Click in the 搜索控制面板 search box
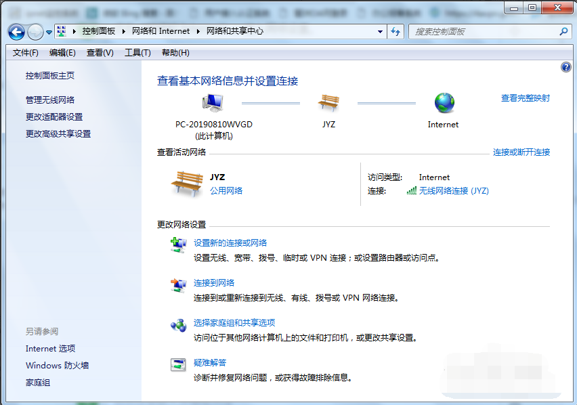This screenshot has width=577, height=405. tap(484, 32)
